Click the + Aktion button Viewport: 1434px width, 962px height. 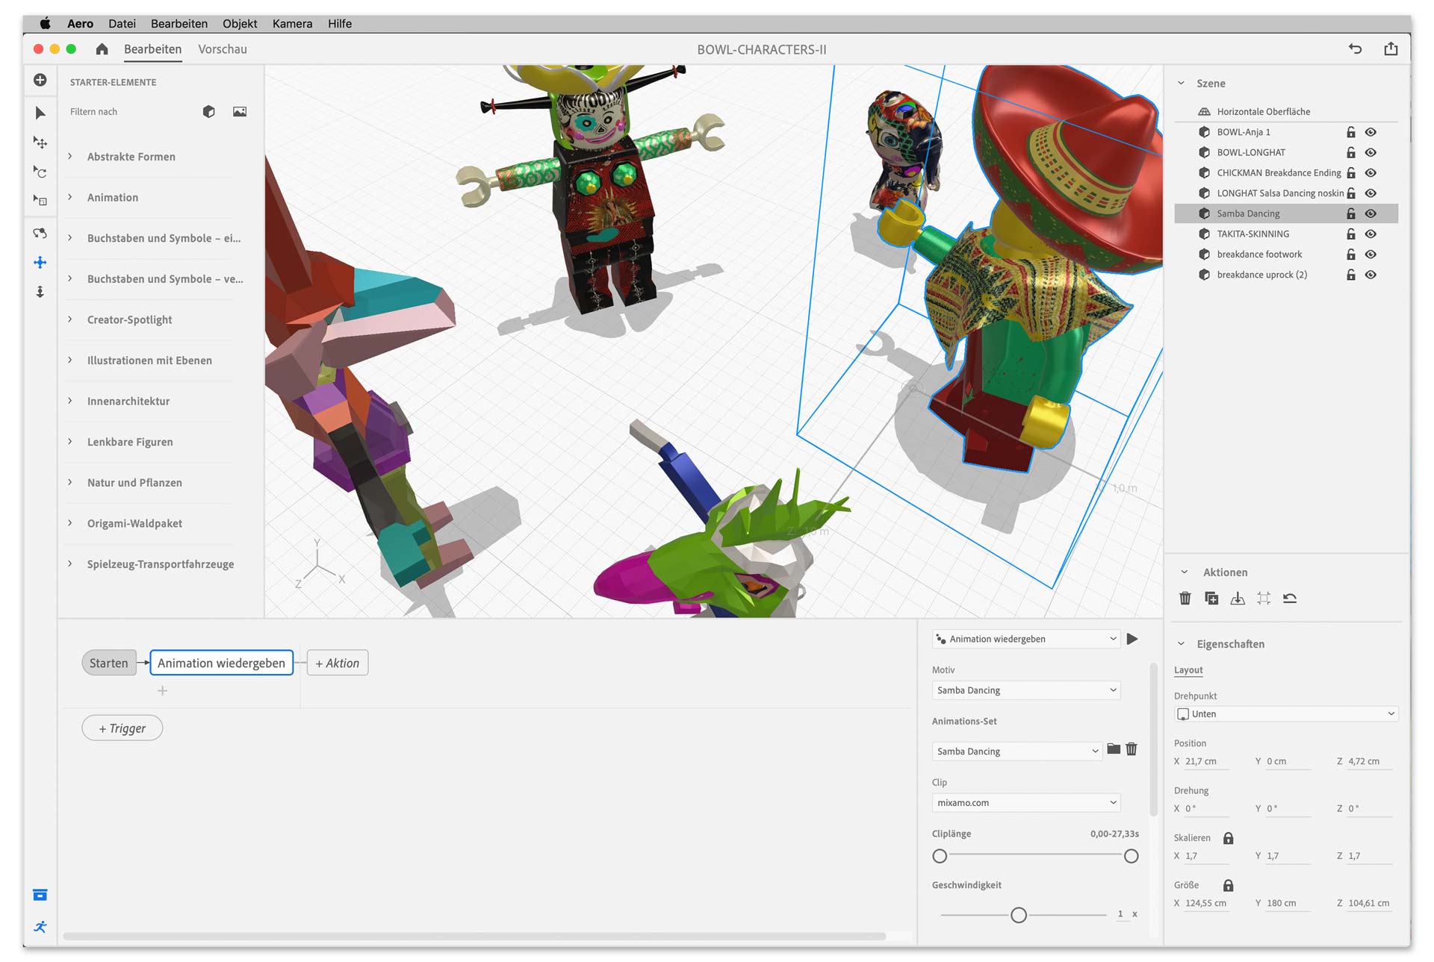click(x=337, y=663)
